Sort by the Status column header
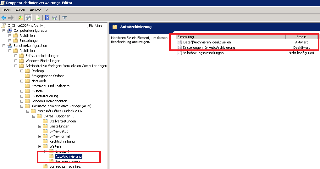Image resolution: width=320 pixels, height=169 pixels. pyautogui.click(x=301, y=37)
